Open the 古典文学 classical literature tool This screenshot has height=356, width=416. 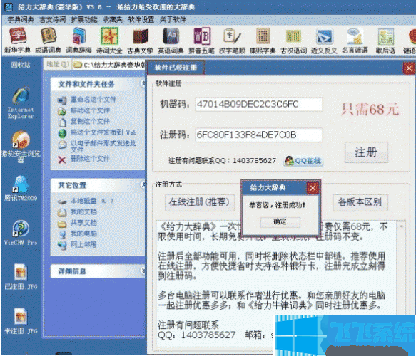pyautogui.click(x=140, y=41)
